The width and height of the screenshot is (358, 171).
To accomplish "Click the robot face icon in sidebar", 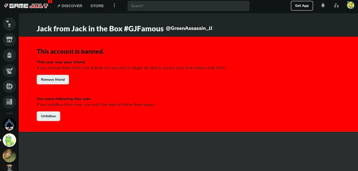I will pos(9,86).
